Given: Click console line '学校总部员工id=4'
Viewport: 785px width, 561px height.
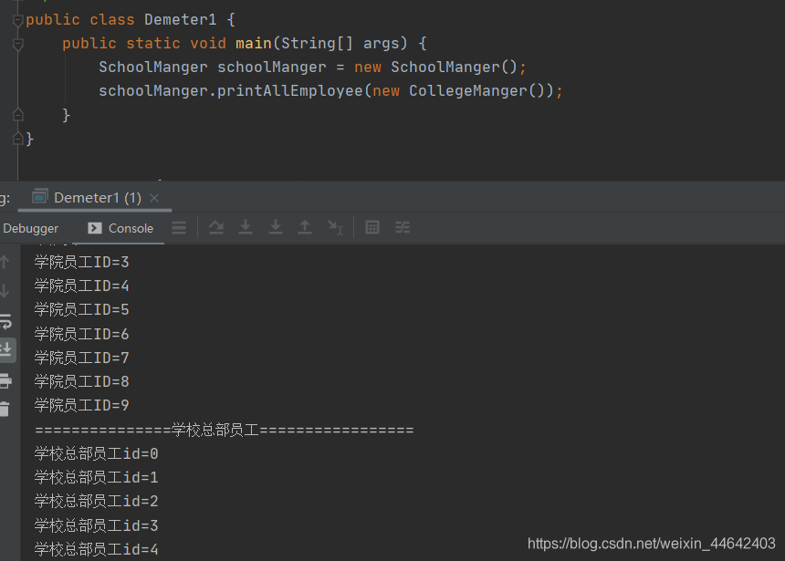Looking at the screenshot, I should coord(96,549).
